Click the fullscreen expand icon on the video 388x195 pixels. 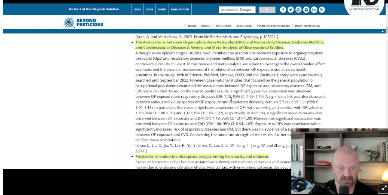click(384, 188)
